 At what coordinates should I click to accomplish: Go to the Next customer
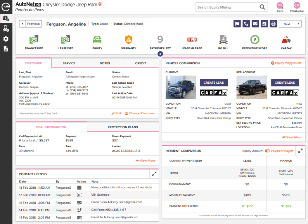point(287,24)
